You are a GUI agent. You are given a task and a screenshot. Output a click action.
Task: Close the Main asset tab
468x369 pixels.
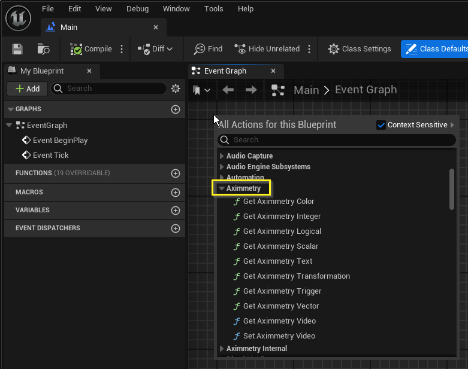tap(156, 28)
